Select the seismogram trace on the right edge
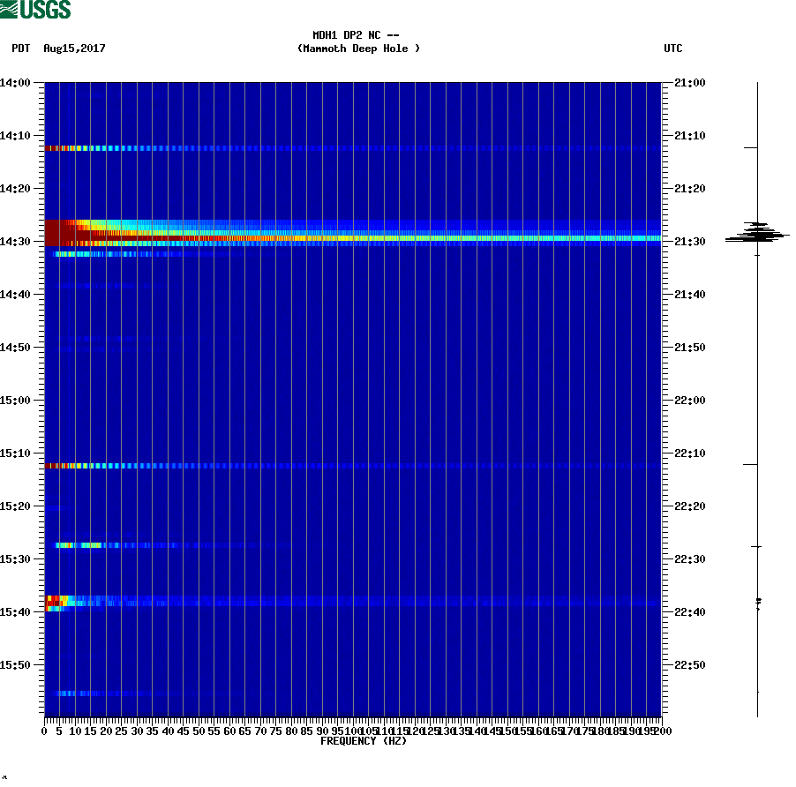The width and height of the screenshot is (796, 787). [x=755, y=397]
